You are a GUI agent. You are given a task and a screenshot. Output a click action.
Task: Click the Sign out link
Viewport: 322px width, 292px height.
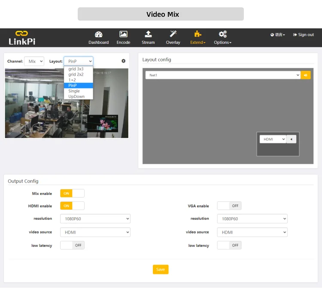(x=304, y=35)
